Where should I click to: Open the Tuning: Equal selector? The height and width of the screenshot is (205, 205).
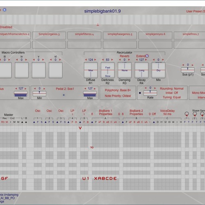(x=172, y=97)
